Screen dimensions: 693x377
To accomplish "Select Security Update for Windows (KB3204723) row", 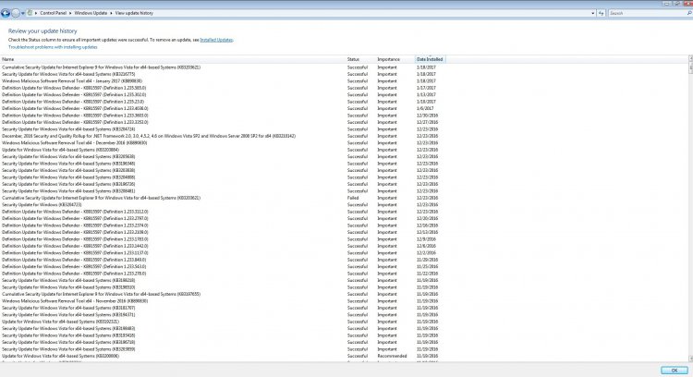I will coord(221,204).
